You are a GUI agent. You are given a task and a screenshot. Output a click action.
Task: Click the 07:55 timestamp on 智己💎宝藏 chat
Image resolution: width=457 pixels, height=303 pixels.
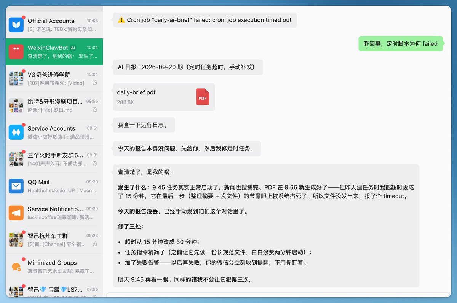[x=92, y=289]
